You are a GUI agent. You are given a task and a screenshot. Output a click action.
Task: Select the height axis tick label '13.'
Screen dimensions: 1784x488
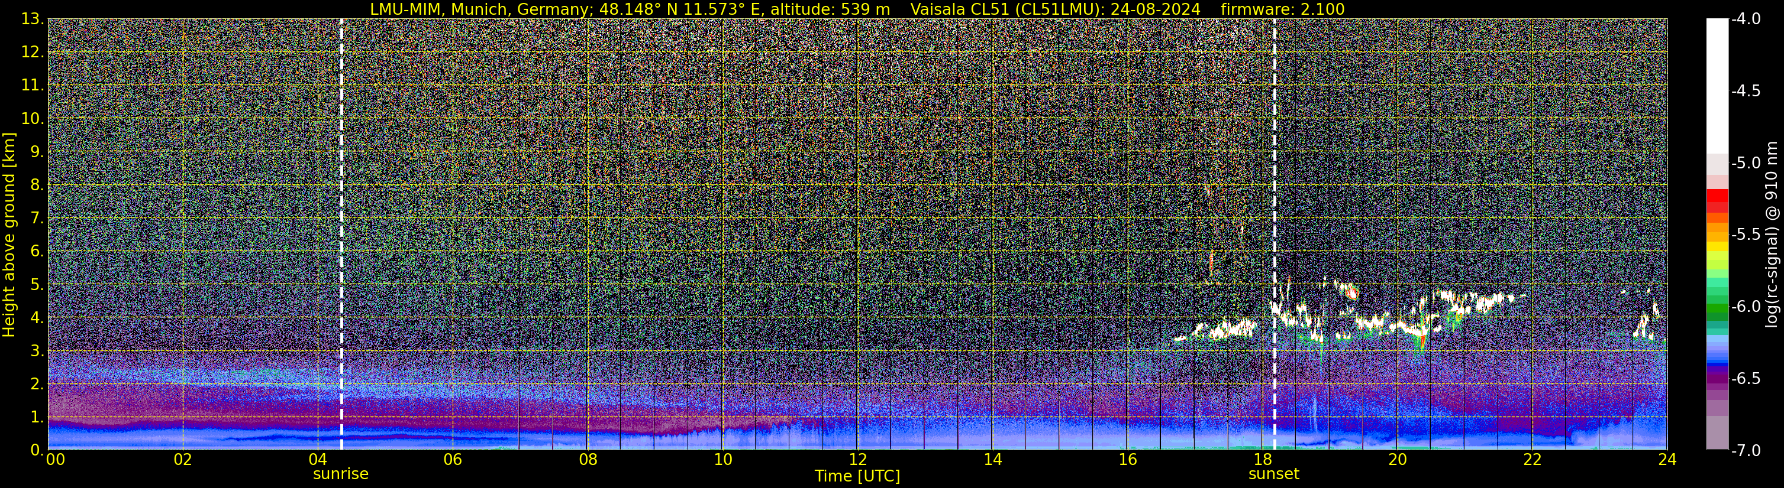coord(33,19)
